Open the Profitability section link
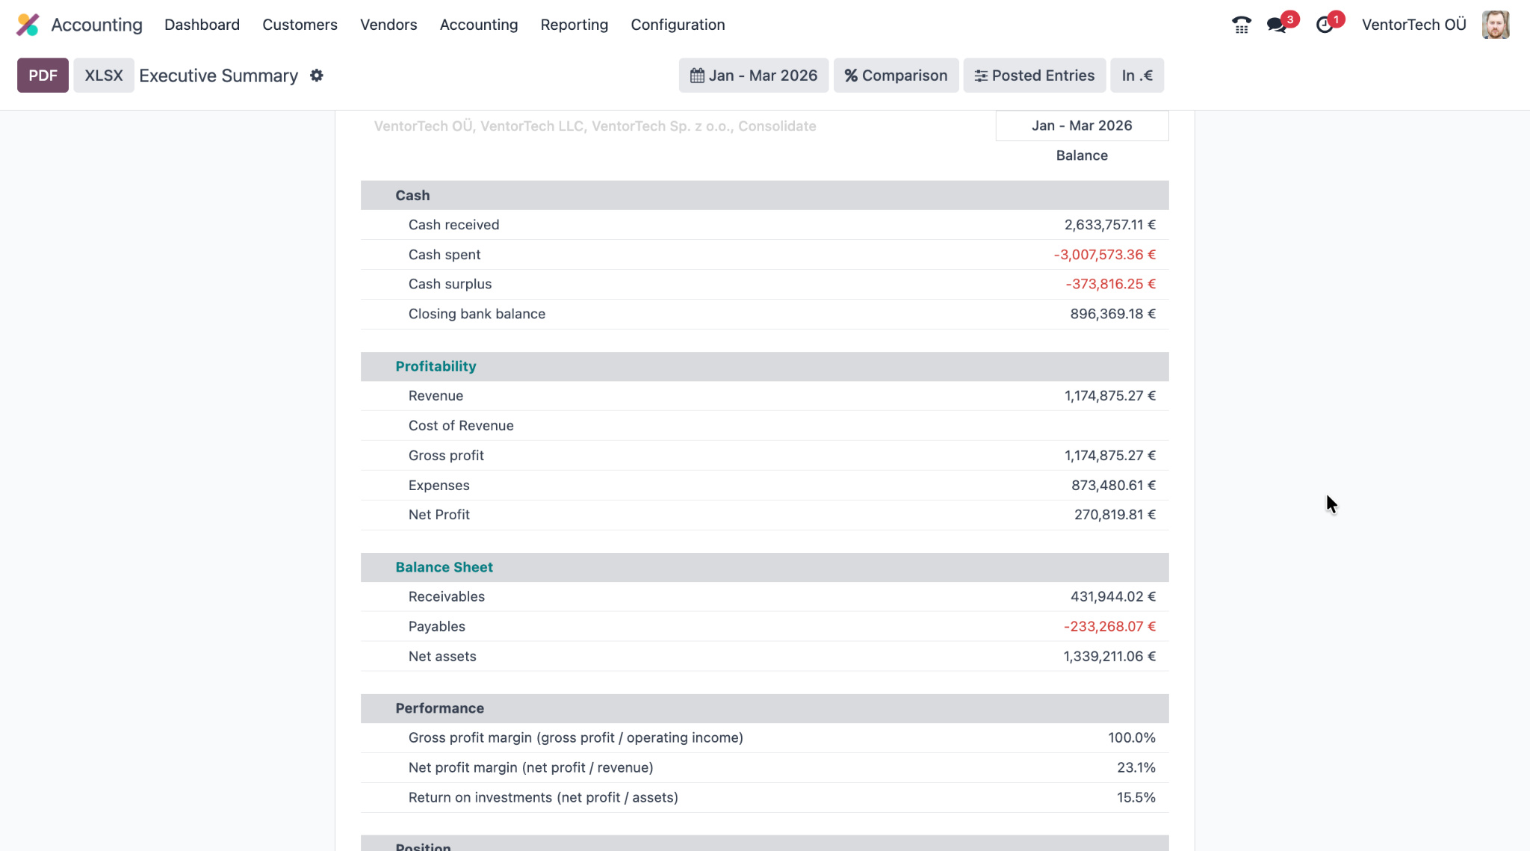Viewport: 1530px width, 851px height. tap(436, 366)
